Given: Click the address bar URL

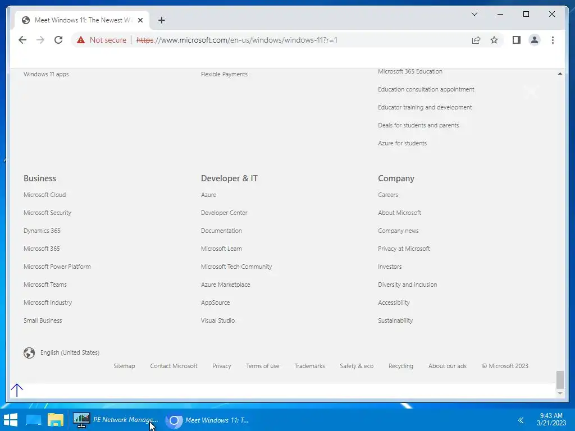Looking at the screenshot, I should [236, 40].
